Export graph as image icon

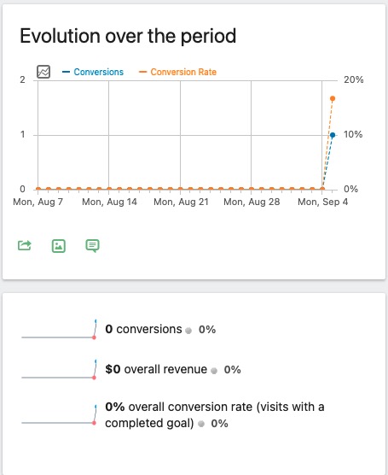[59, 246]
